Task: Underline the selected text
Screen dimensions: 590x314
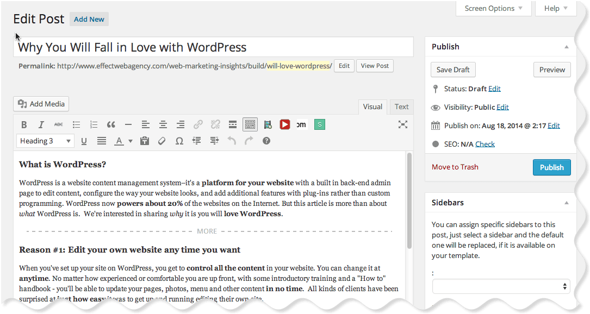Action: pyautogui.click(x=84, y=141)
